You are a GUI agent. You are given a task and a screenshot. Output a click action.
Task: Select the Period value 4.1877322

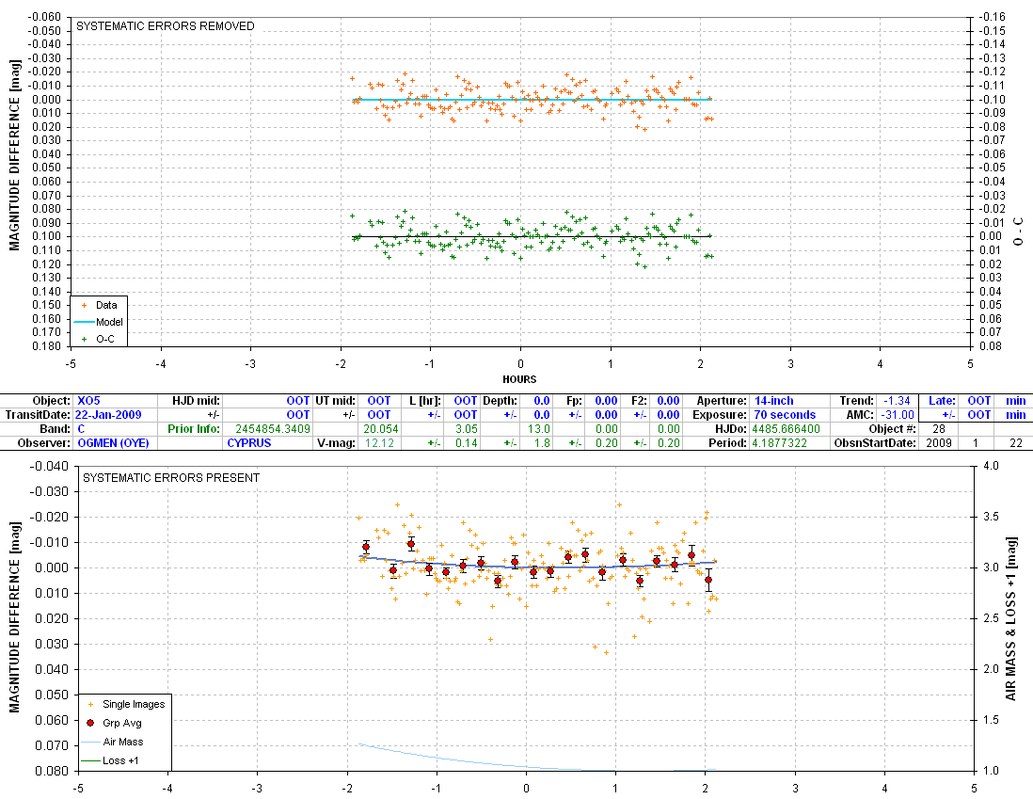click(779, 443)
